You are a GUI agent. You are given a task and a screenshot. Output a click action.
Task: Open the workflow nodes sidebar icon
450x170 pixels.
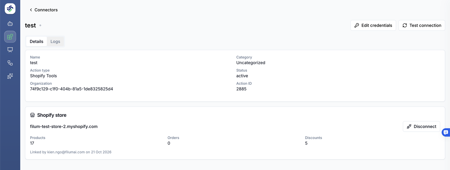(10, 63)
